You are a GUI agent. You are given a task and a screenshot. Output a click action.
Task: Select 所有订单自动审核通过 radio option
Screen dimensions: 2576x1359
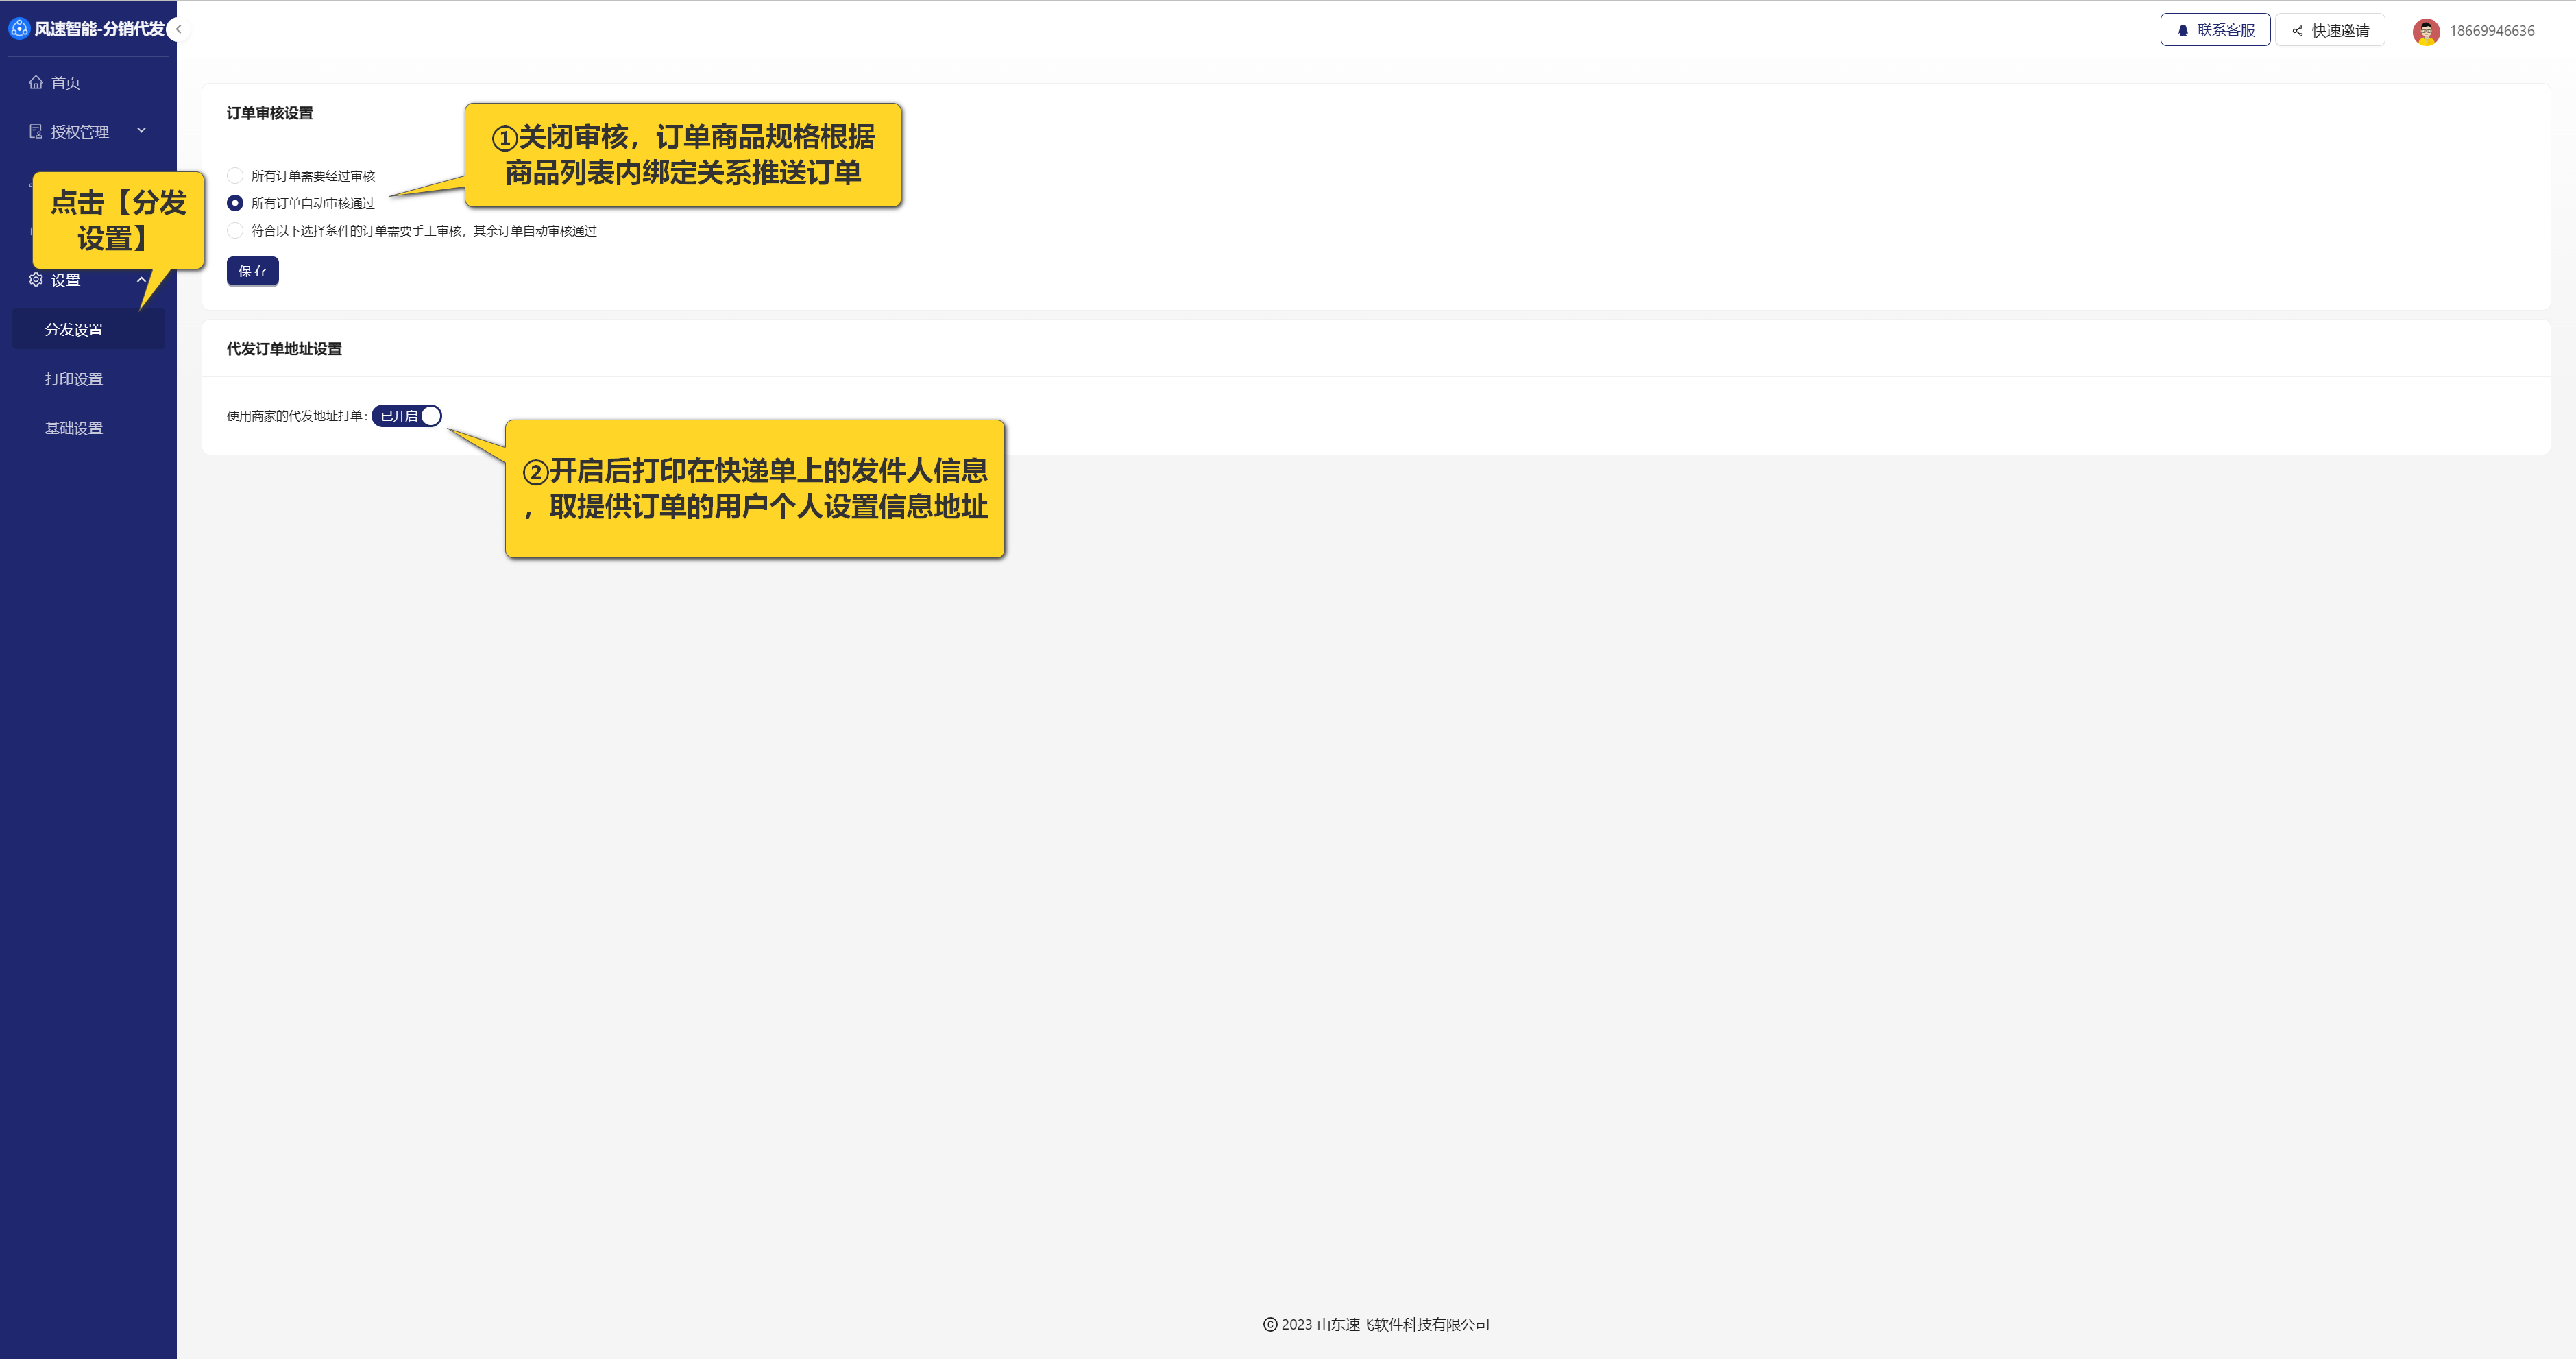pyautogui.click(x=235, y=203)
